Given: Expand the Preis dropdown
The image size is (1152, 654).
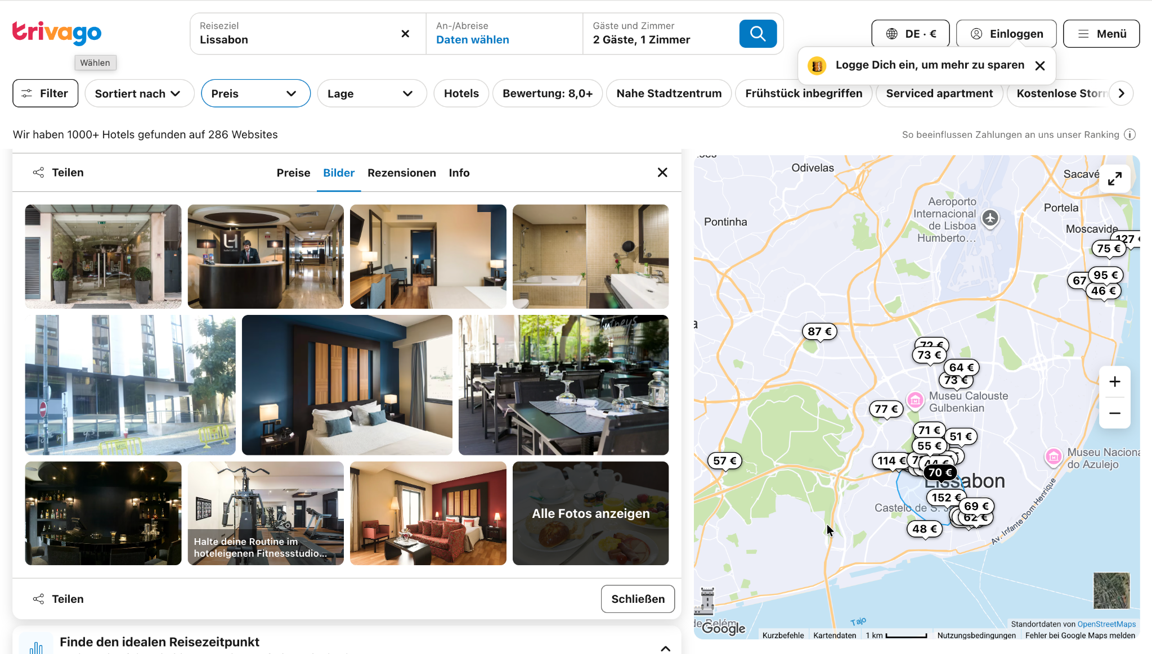Looking at the screenshot, I should 255,93.
